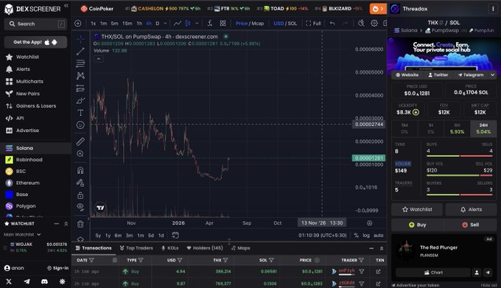Select the Robinhood chain
The image size is (501, 288).
click(x=29, y=160)
